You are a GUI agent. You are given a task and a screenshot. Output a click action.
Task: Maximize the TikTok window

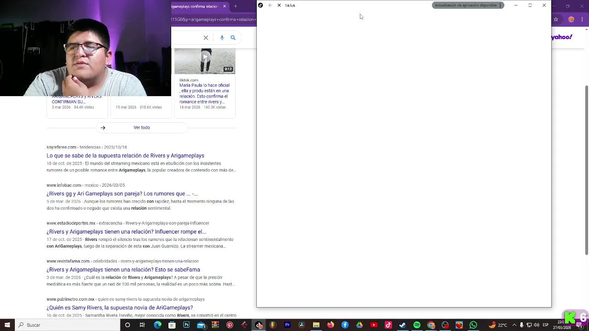pyautogui.click(x=530, y=6)
